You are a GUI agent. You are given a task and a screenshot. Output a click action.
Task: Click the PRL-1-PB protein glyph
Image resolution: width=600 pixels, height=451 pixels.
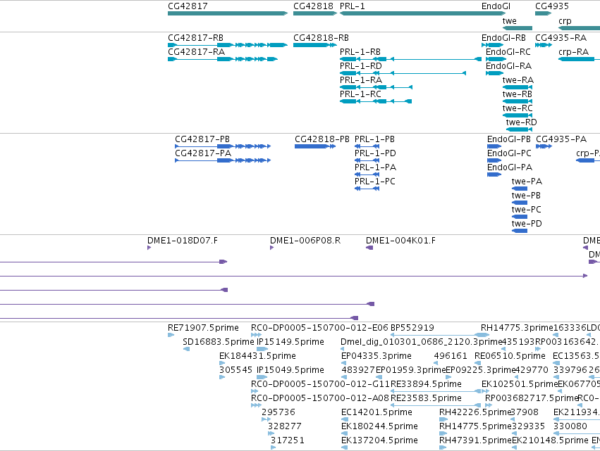367,146
